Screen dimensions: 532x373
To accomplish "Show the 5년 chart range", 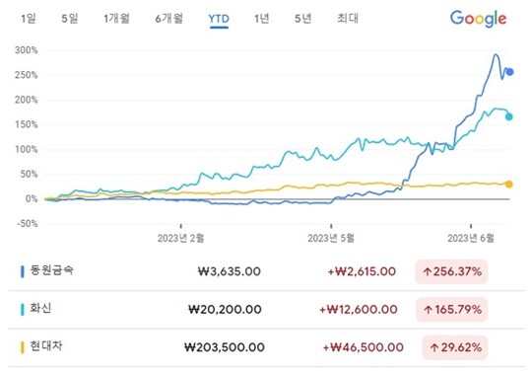I will coord(303,19).
